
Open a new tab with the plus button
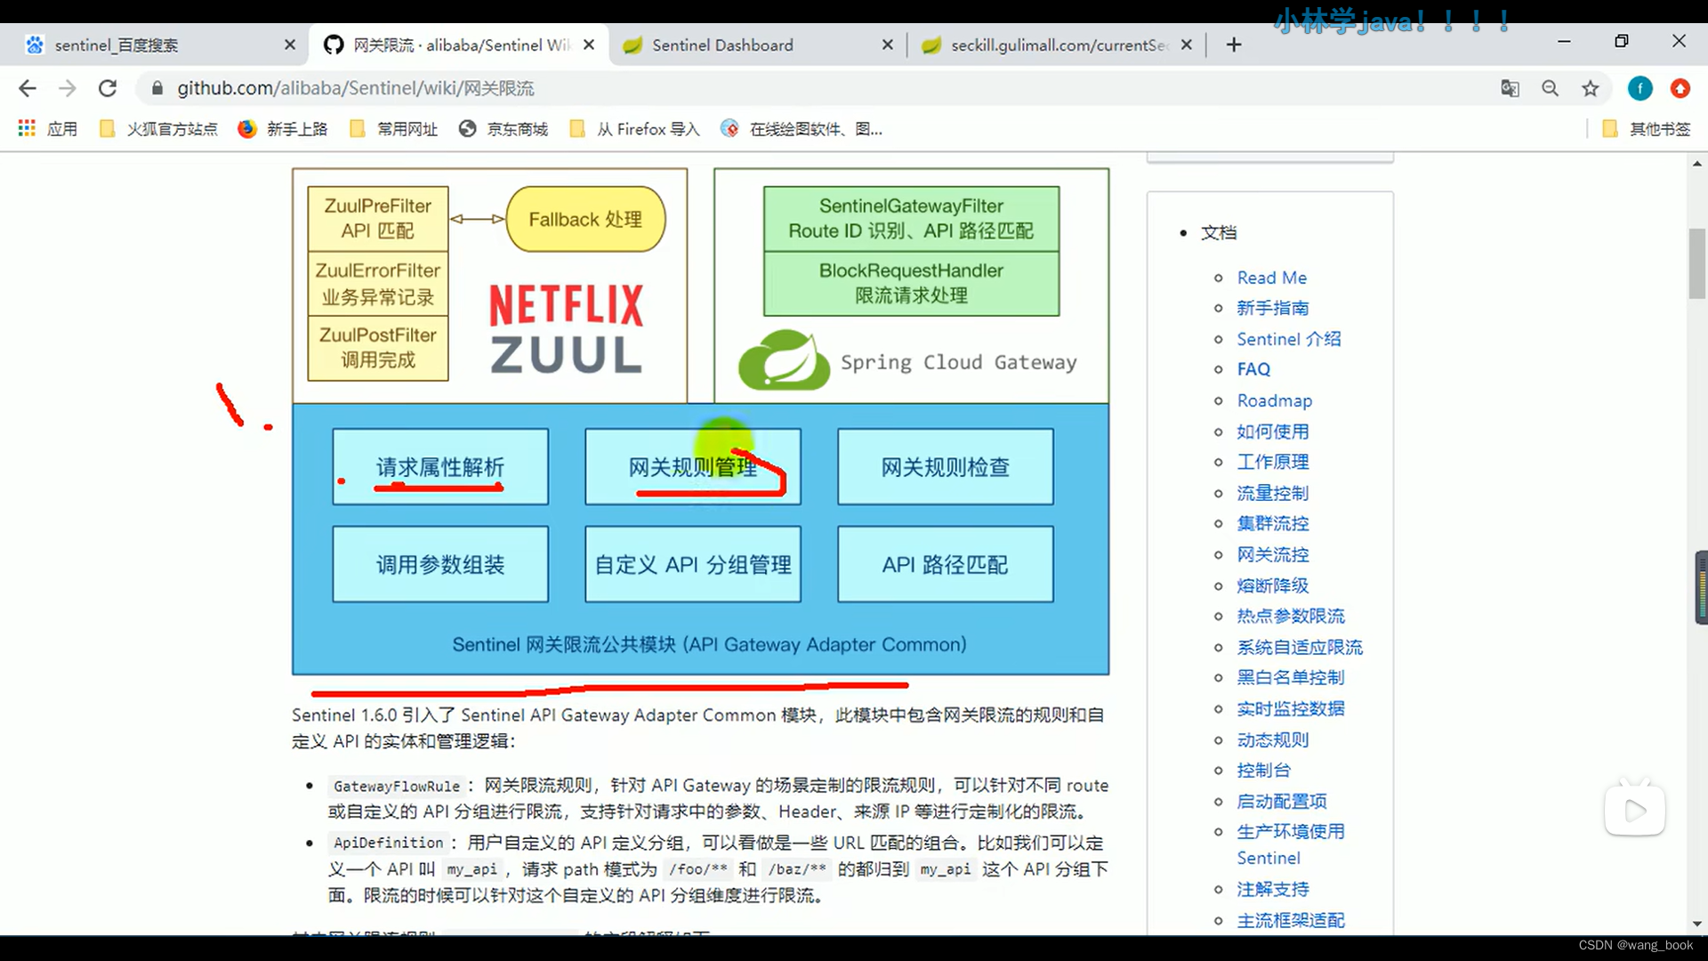[x=1233, y=44]
